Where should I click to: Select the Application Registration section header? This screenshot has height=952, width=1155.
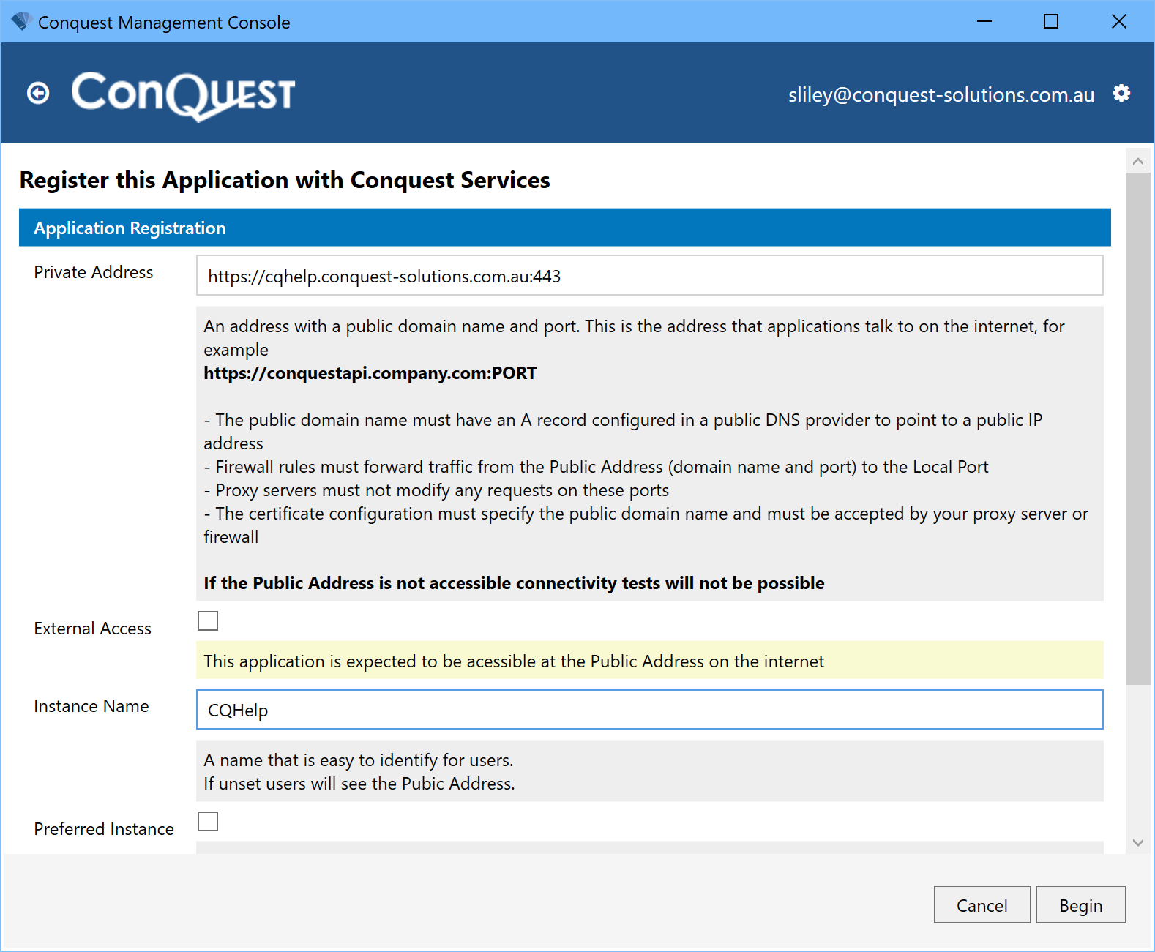pyautogui.click(x=564, y=228)
